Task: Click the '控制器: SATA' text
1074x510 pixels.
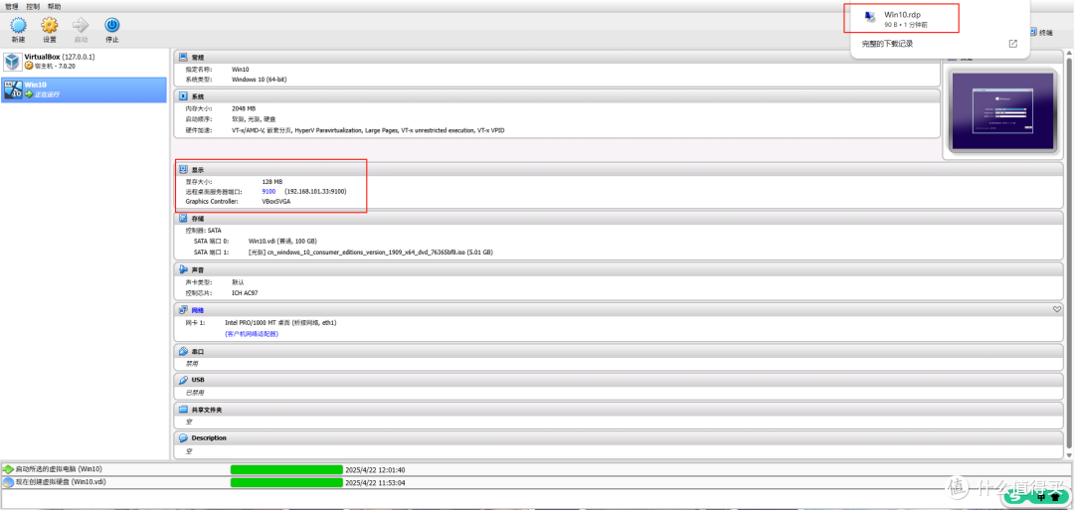Action: [x=203, y=231]
